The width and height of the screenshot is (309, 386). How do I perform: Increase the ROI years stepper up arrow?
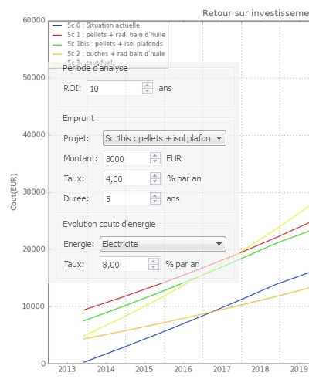(148, 86)
